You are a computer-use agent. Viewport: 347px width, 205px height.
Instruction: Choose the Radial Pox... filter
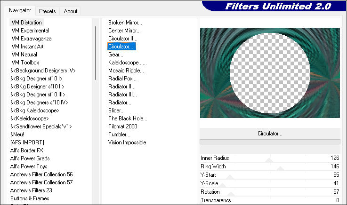pos(122,79)
